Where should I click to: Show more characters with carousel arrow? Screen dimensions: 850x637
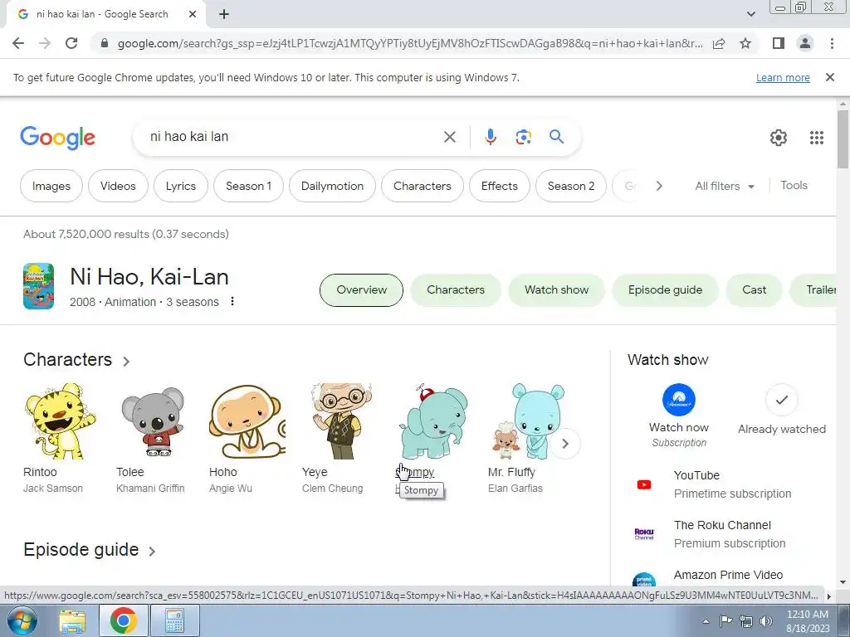point(564,444)
